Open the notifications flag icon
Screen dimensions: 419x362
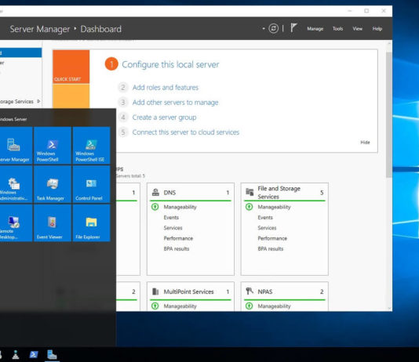[293, 27]
